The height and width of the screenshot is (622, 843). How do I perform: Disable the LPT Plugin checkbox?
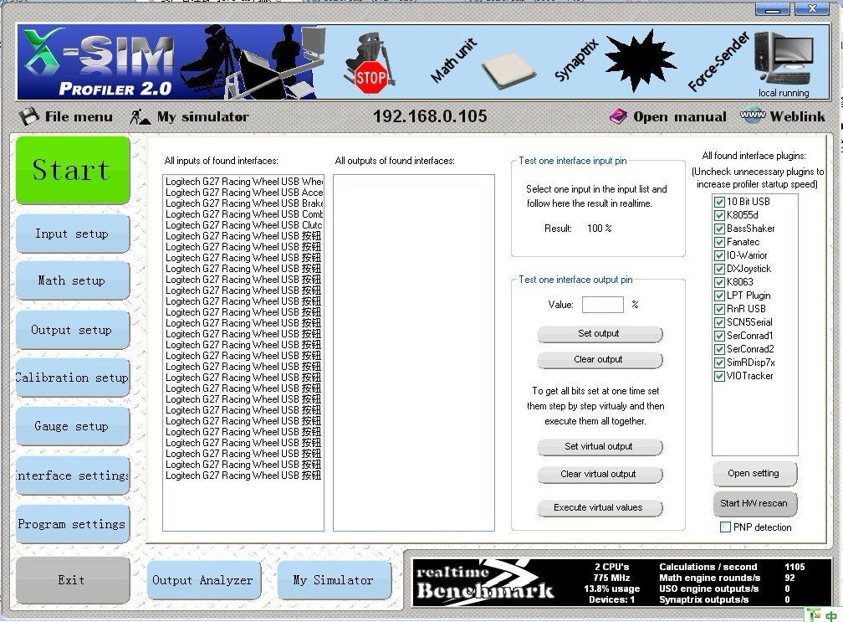tap(719, 296)
